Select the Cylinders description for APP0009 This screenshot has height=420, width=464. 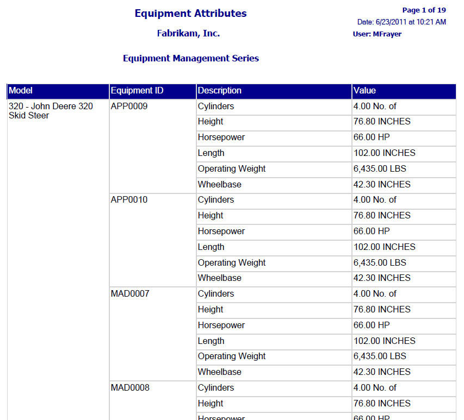[216, 106]
